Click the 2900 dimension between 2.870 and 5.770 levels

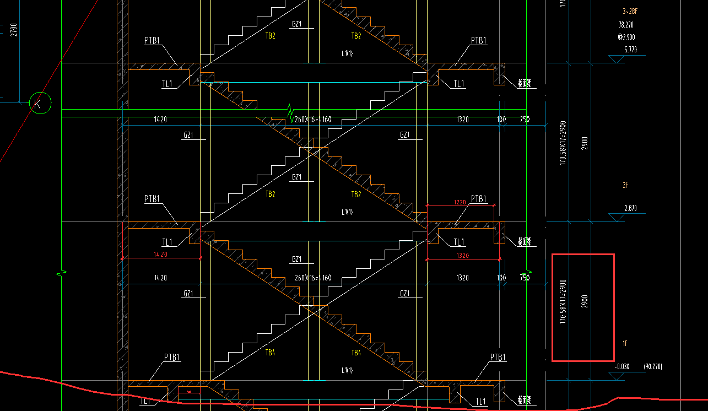click(x=585, y=143)
